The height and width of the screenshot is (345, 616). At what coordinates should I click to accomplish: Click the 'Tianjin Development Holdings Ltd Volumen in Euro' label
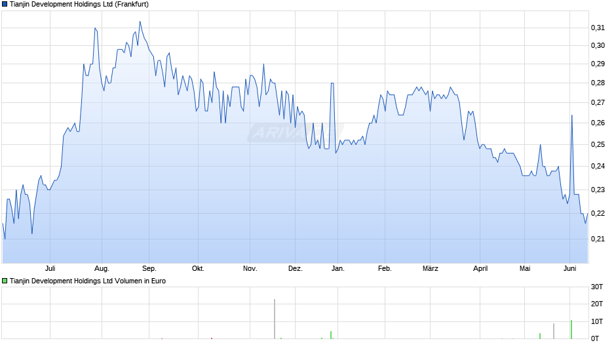tap(88, 281)
